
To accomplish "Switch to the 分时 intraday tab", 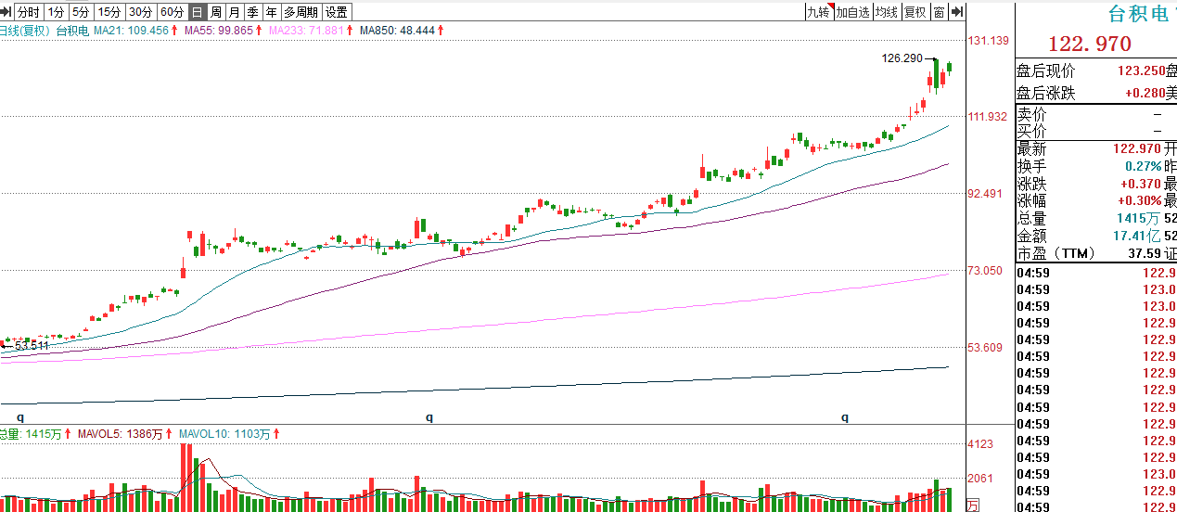I will (29, 12).
